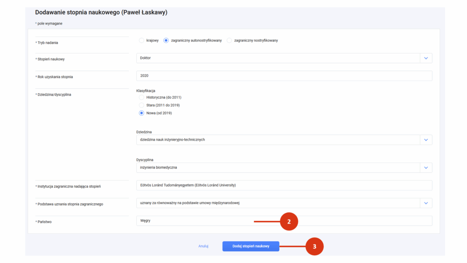Image resolution: width=467 pixels, height=263 pixels.
Task: Click the chevron icon on Stopień naukowy field
Action: click(x=426, y=58)
